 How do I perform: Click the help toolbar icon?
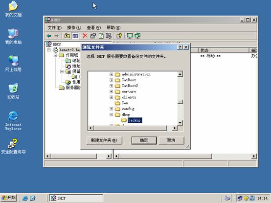tap(119, 36)
